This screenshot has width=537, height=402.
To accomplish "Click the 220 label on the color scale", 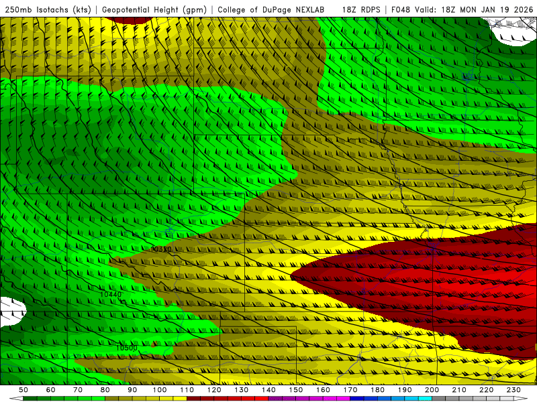I will pos(486,390).
